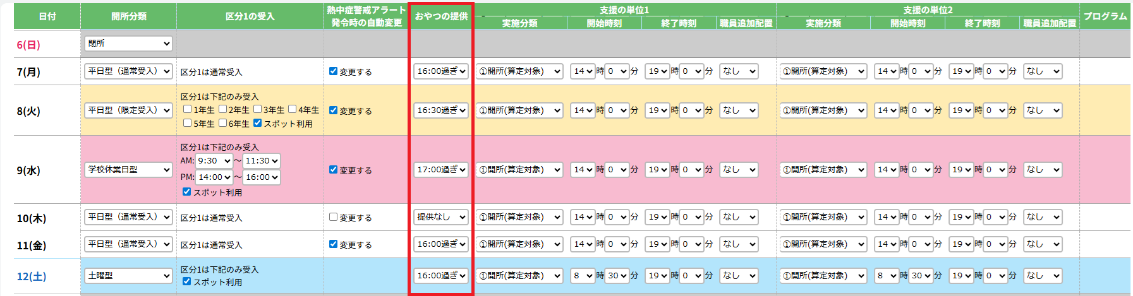The image size is (1133, 296).
Task: Uncheck 変更する checkbox for 7(月)
Action: tap(333, 71)
